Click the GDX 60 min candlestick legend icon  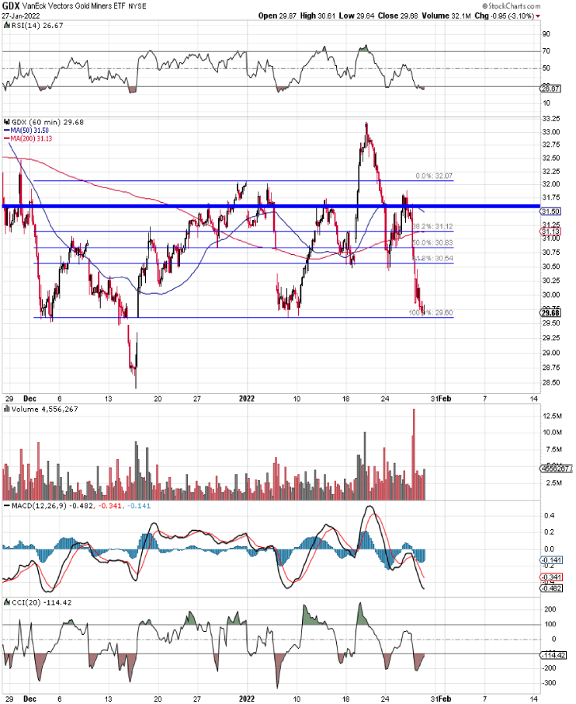click(5, 122)
